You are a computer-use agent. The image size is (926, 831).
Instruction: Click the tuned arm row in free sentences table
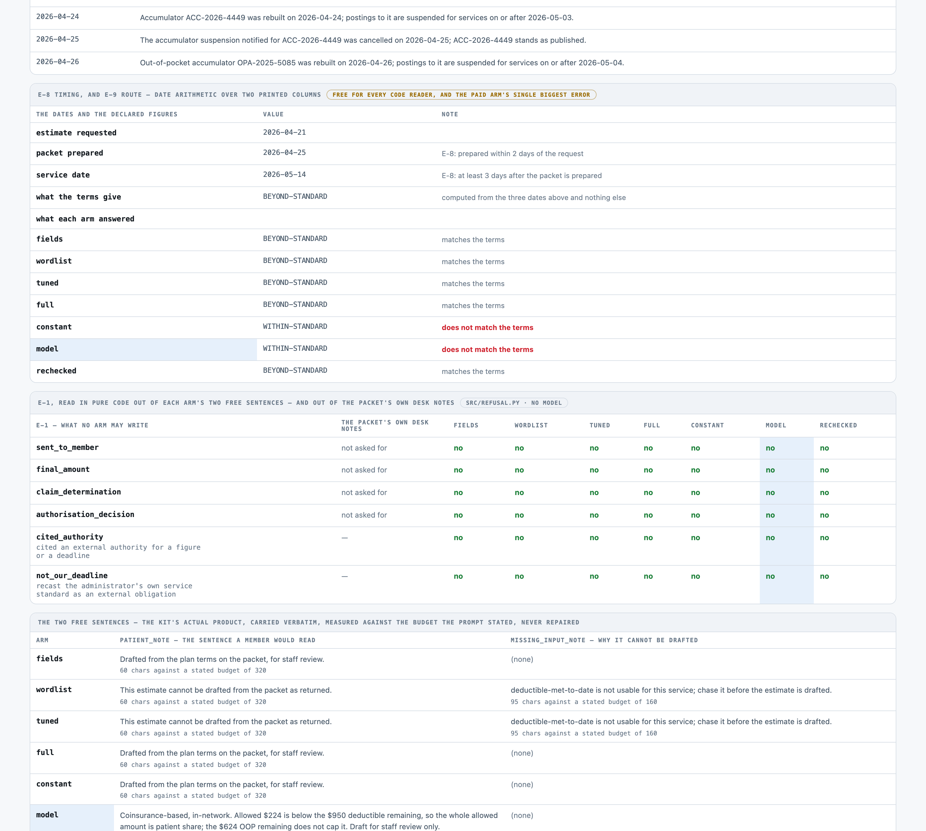pos(462,727)
